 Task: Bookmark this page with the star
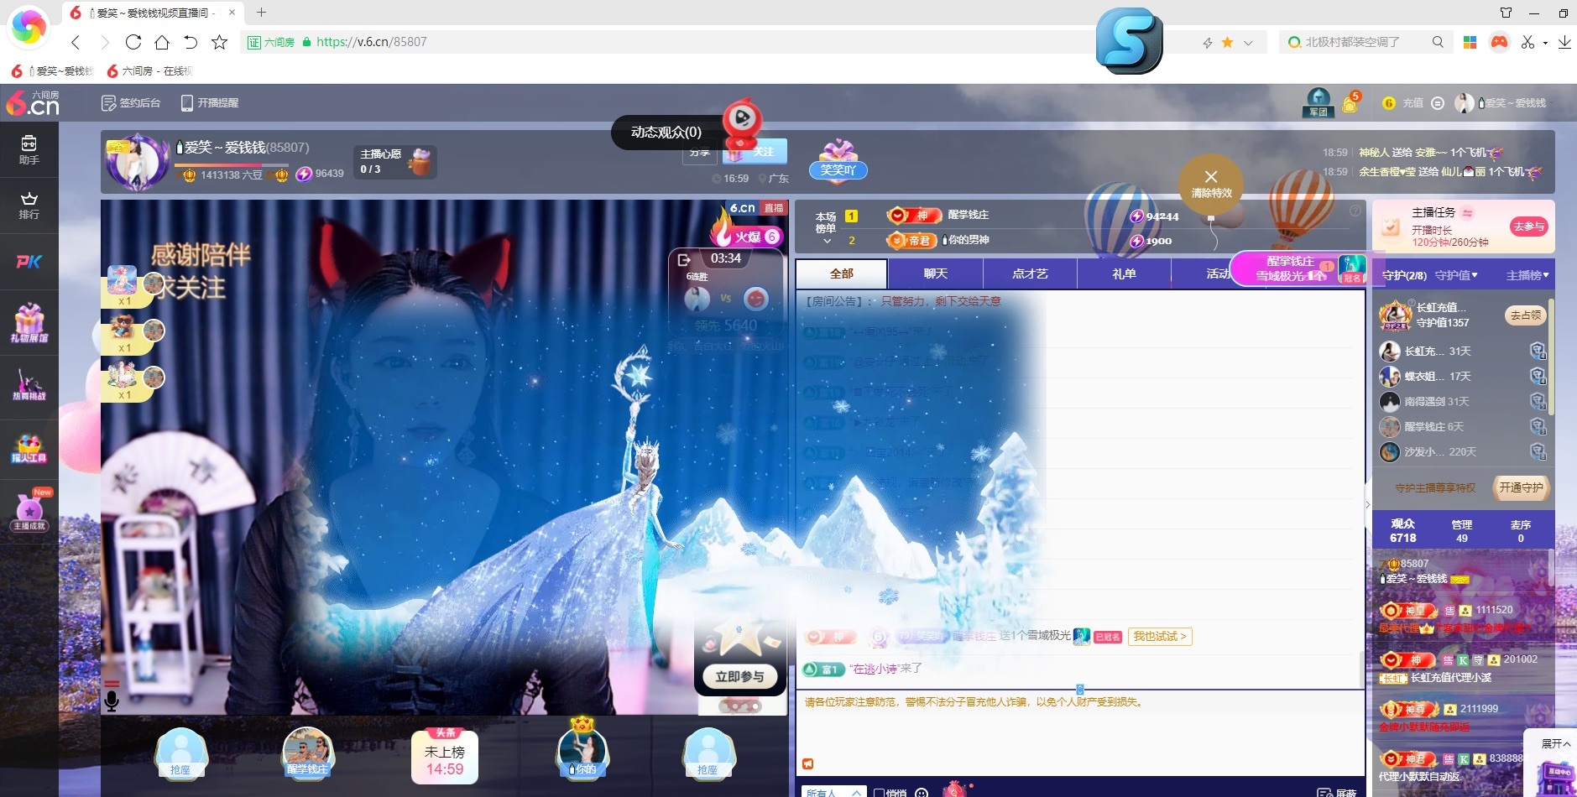[x=1227, y=42]
